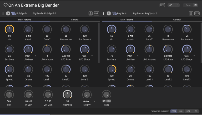Click the PolySynth waveform icon in slot A
The width and height of the screenshot is (202, 115).
tap(14, 13)
